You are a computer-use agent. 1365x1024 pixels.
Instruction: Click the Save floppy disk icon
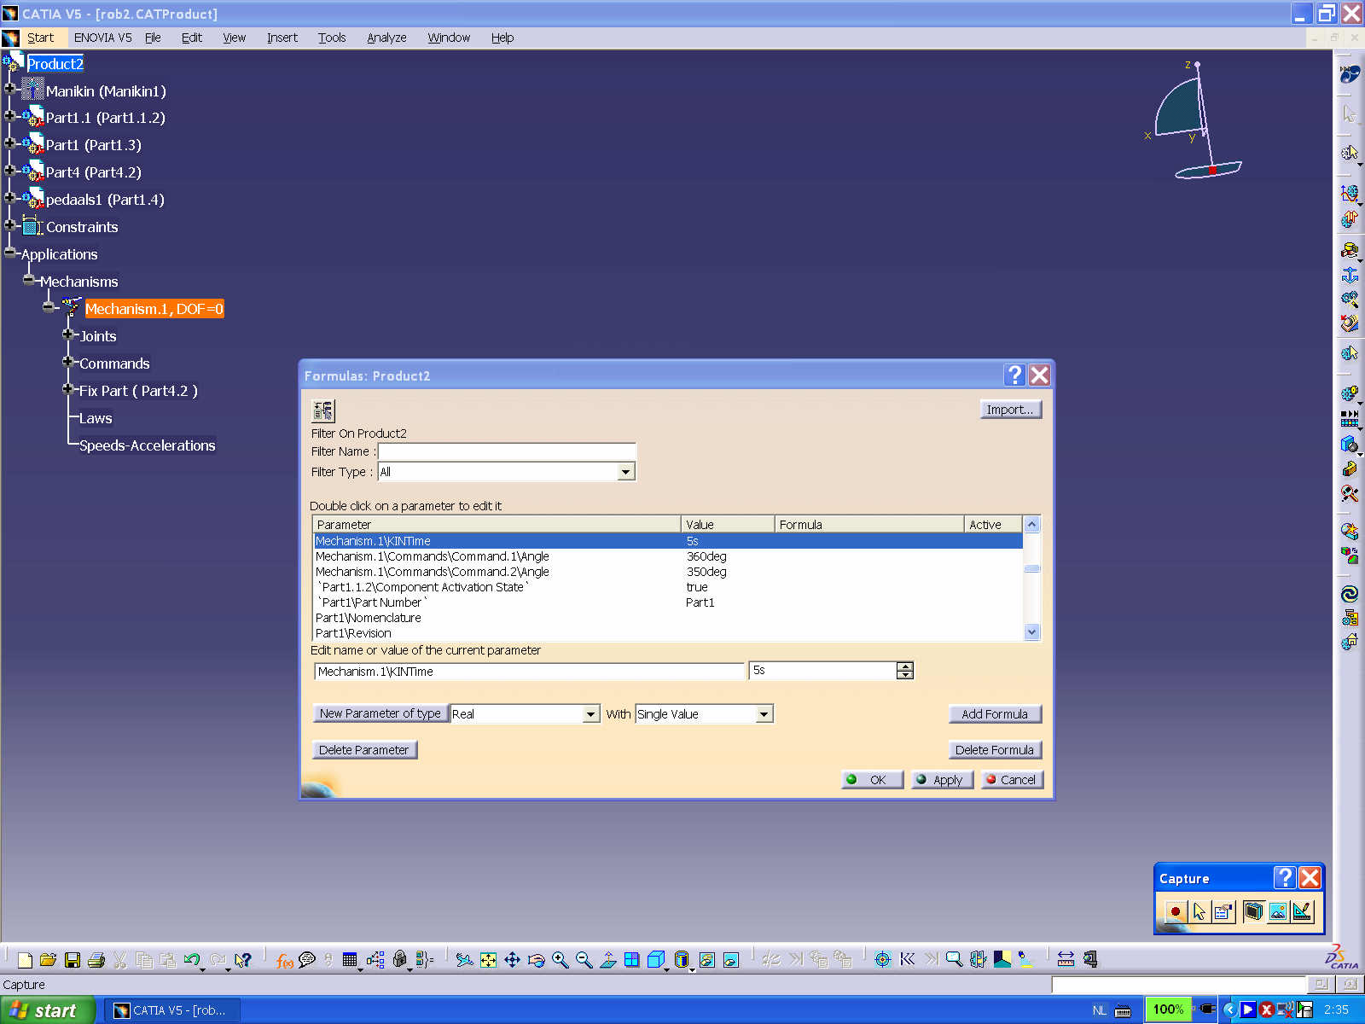point(73,960)
